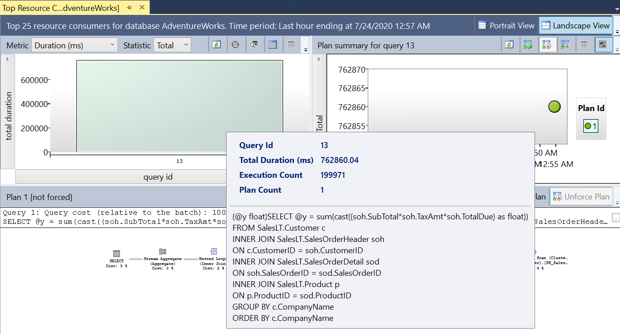Select the SELECT operator in plan
620x334 pixels.
pos(116,259)
